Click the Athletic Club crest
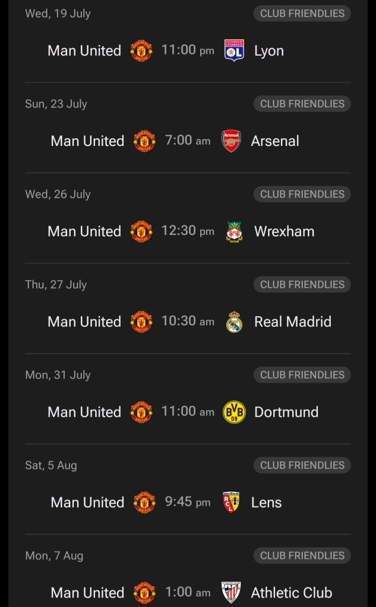376x607 pixels. coord(231,592)
